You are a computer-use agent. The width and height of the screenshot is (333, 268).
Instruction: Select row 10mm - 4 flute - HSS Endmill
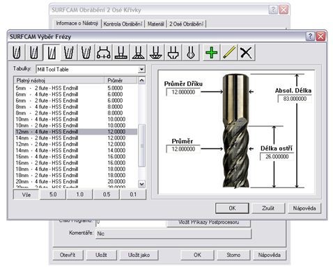[76, 119]
